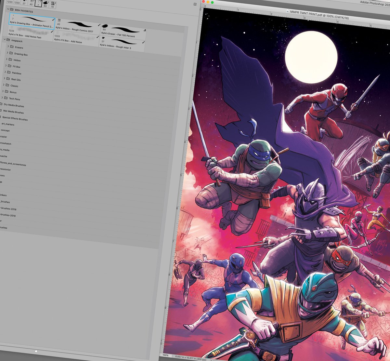Select the brushes-2018 group row
The width and height of the screenshot is (390, 361).
[x=8, y=209]
